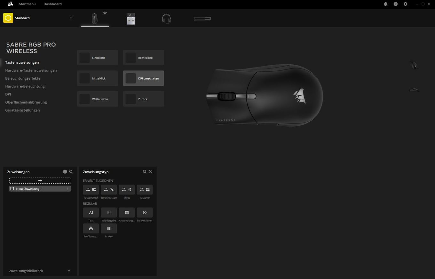This screenshot has width=435, height=279.
Task: Select the DPI umschalten button assignment
Action: pyautogui.click(x=143, y=78)
